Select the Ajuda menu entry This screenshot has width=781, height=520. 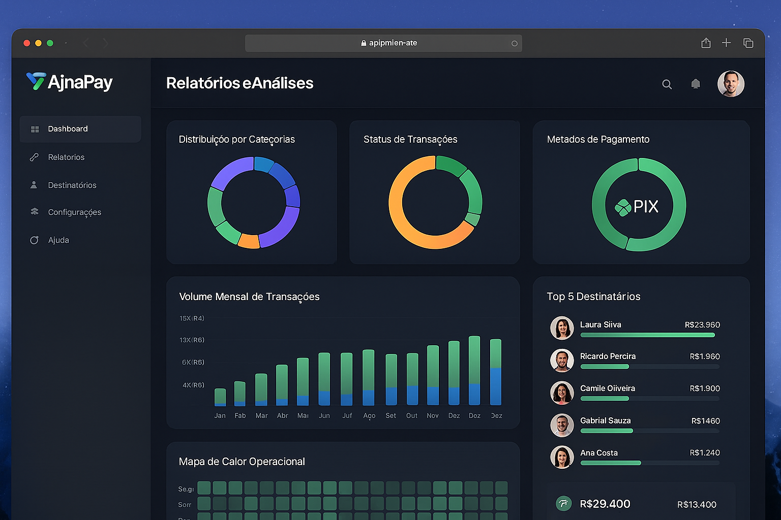click(x=58, y=240)
